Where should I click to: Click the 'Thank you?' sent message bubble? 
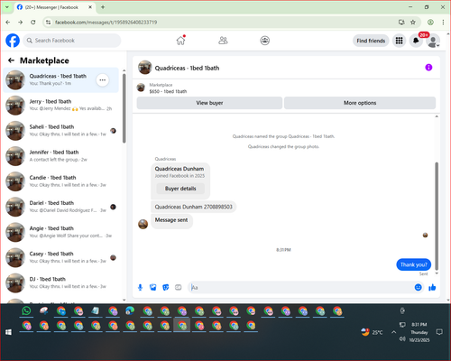click(x=414, y=264)
